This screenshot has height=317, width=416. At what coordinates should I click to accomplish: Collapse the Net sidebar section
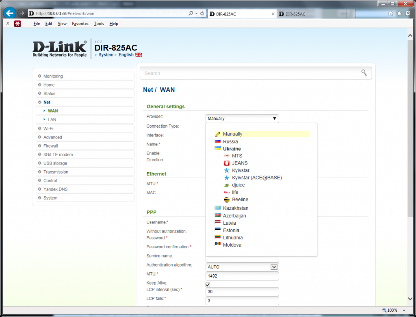[x=47, y=102]
